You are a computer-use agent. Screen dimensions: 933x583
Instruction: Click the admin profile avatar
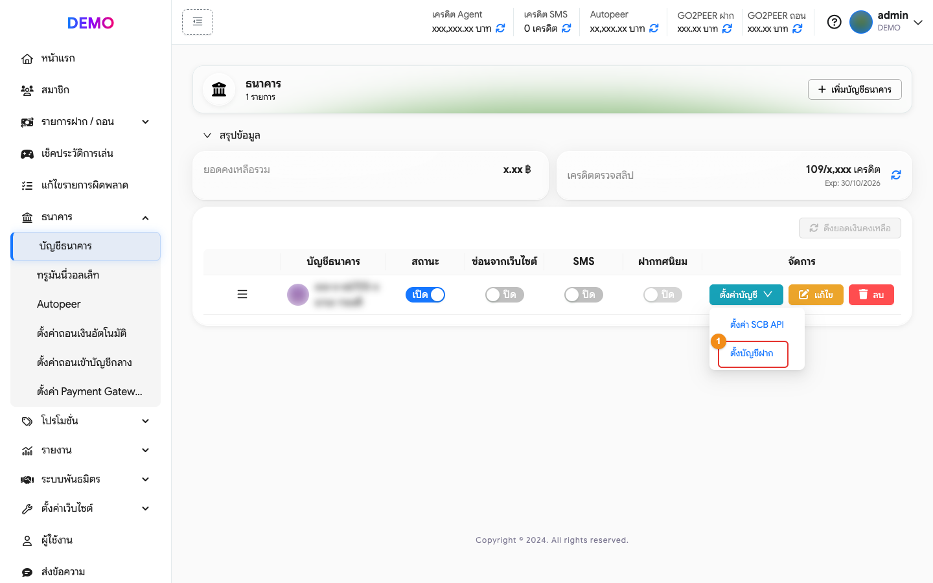click(861, 22)
